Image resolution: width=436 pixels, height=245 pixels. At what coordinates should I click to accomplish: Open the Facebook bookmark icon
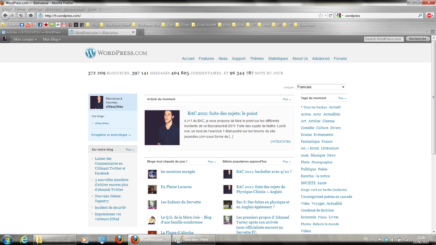pos(40,25)
